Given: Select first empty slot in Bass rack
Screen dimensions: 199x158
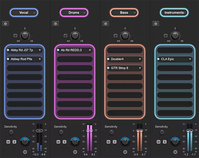Looking at the screenshot, I should click(125, 50).
